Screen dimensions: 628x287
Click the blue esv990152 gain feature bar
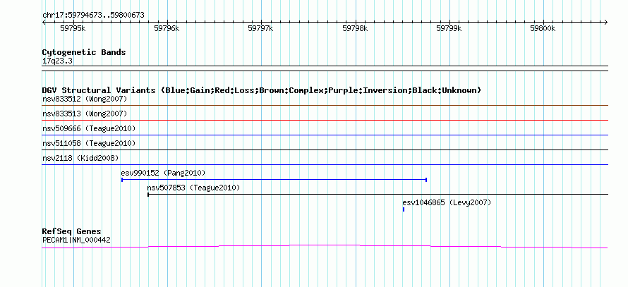(x=274, y=180)
